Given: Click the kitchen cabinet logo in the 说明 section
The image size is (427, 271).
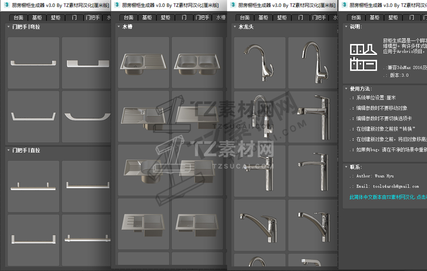Looking at the screenshot, I should pyautogui.click(x=363, y=57).
